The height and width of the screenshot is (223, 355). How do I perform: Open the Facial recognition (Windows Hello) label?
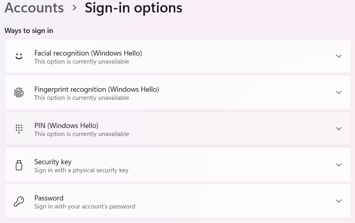click(88, 53)
